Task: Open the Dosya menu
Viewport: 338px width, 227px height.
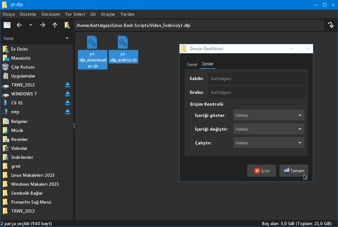Action: click(9, 14)
